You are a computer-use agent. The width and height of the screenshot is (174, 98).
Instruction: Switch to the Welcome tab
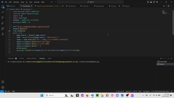pos(12,6)
